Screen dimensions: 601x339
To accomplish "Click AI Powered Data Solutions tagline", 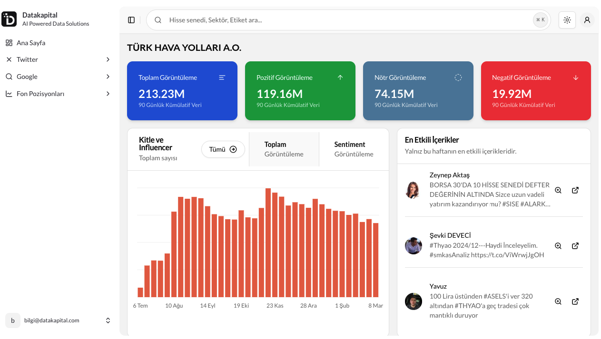I will [56, 24].
